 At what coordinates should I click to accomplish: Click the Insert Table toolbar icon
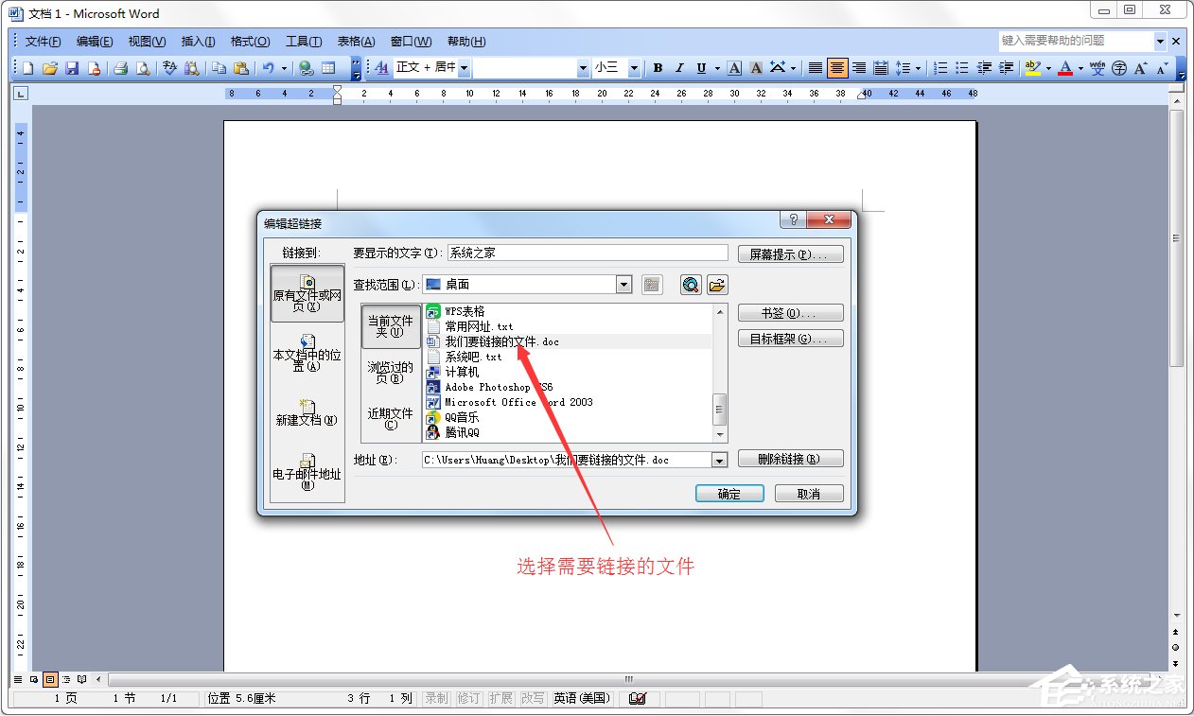(x=328, y=68)
